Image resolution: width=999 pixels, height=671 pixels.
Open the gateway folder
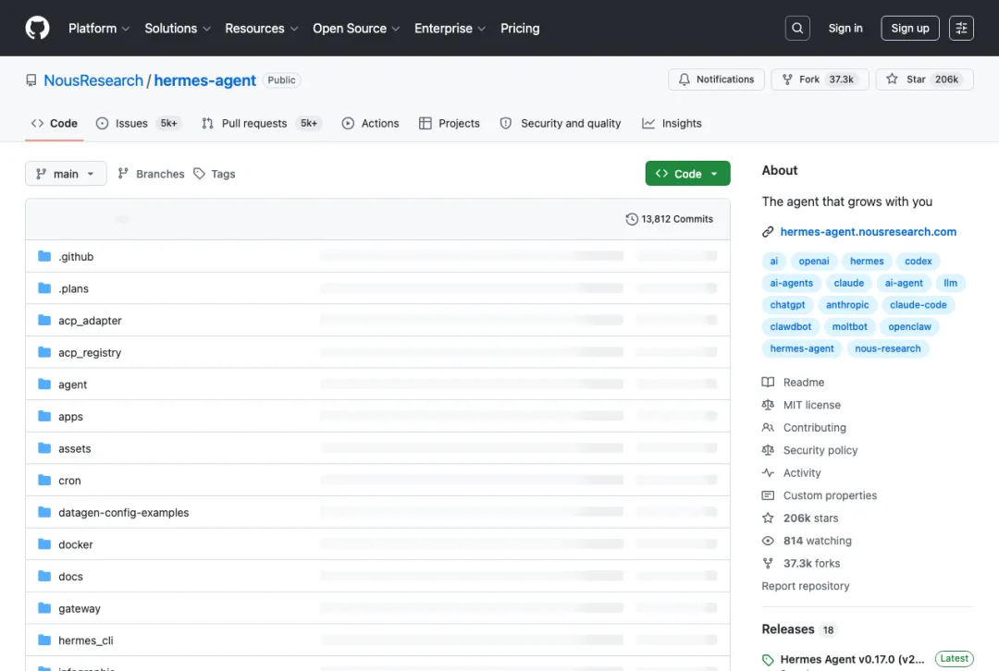80,608
